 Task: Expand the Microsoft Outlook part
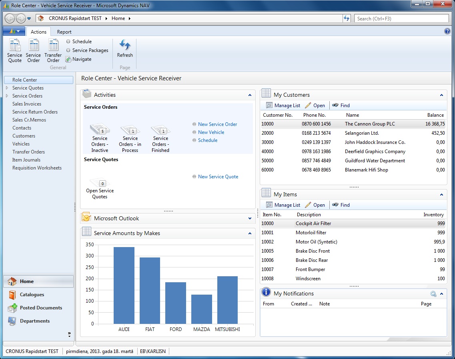[x=250, y=218]
